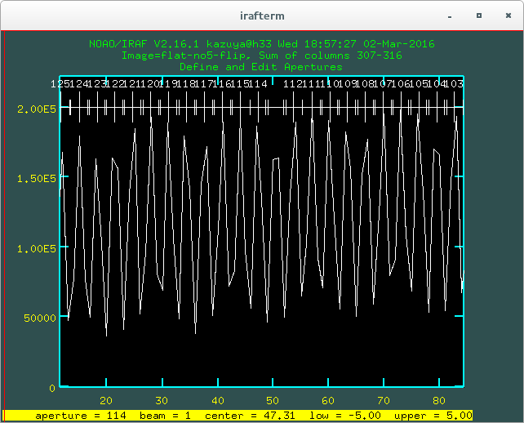Minimize the irafterm window
The height and width of the screenshot is (423, 524).
[450, 16]
